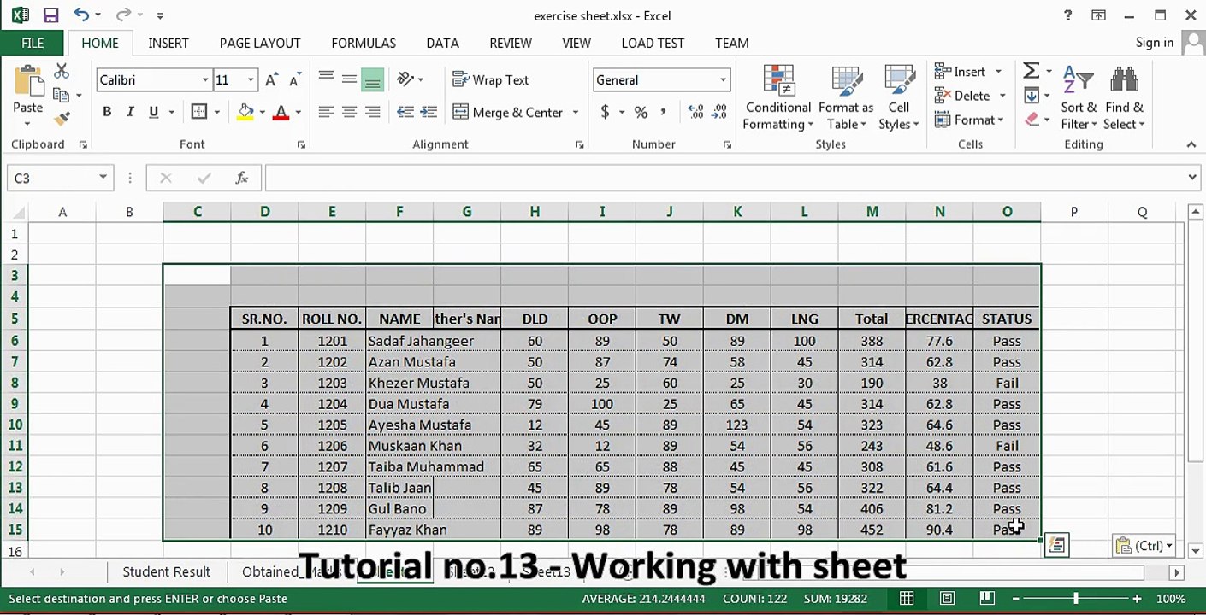1206x615 pixels.
Task: Click the Decrease Indent icon
Action: [x=405, y=112]
